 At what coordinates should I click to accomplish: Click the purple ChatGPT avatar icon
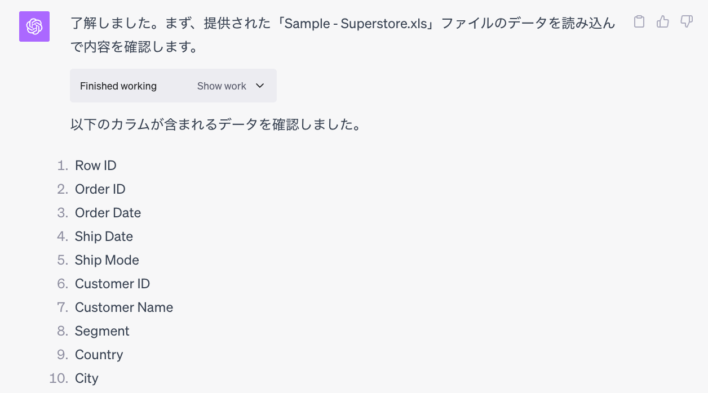(x=34, y=26)
